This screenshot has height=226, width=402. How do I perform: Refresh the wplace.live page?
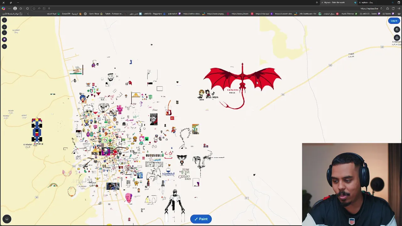coord(393,8)
